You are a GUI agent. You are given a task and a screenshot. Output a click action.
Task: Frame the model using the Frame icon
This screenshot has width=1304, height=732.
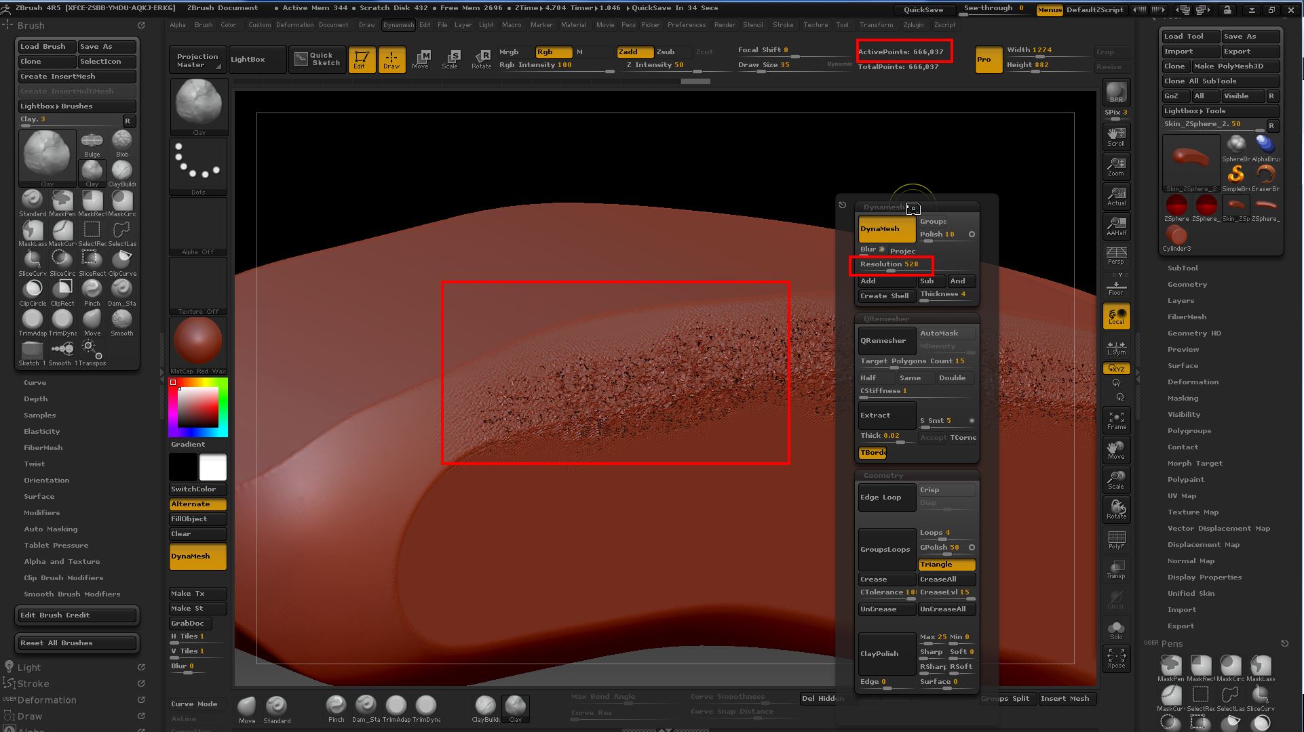click(x=1116, y=420)
